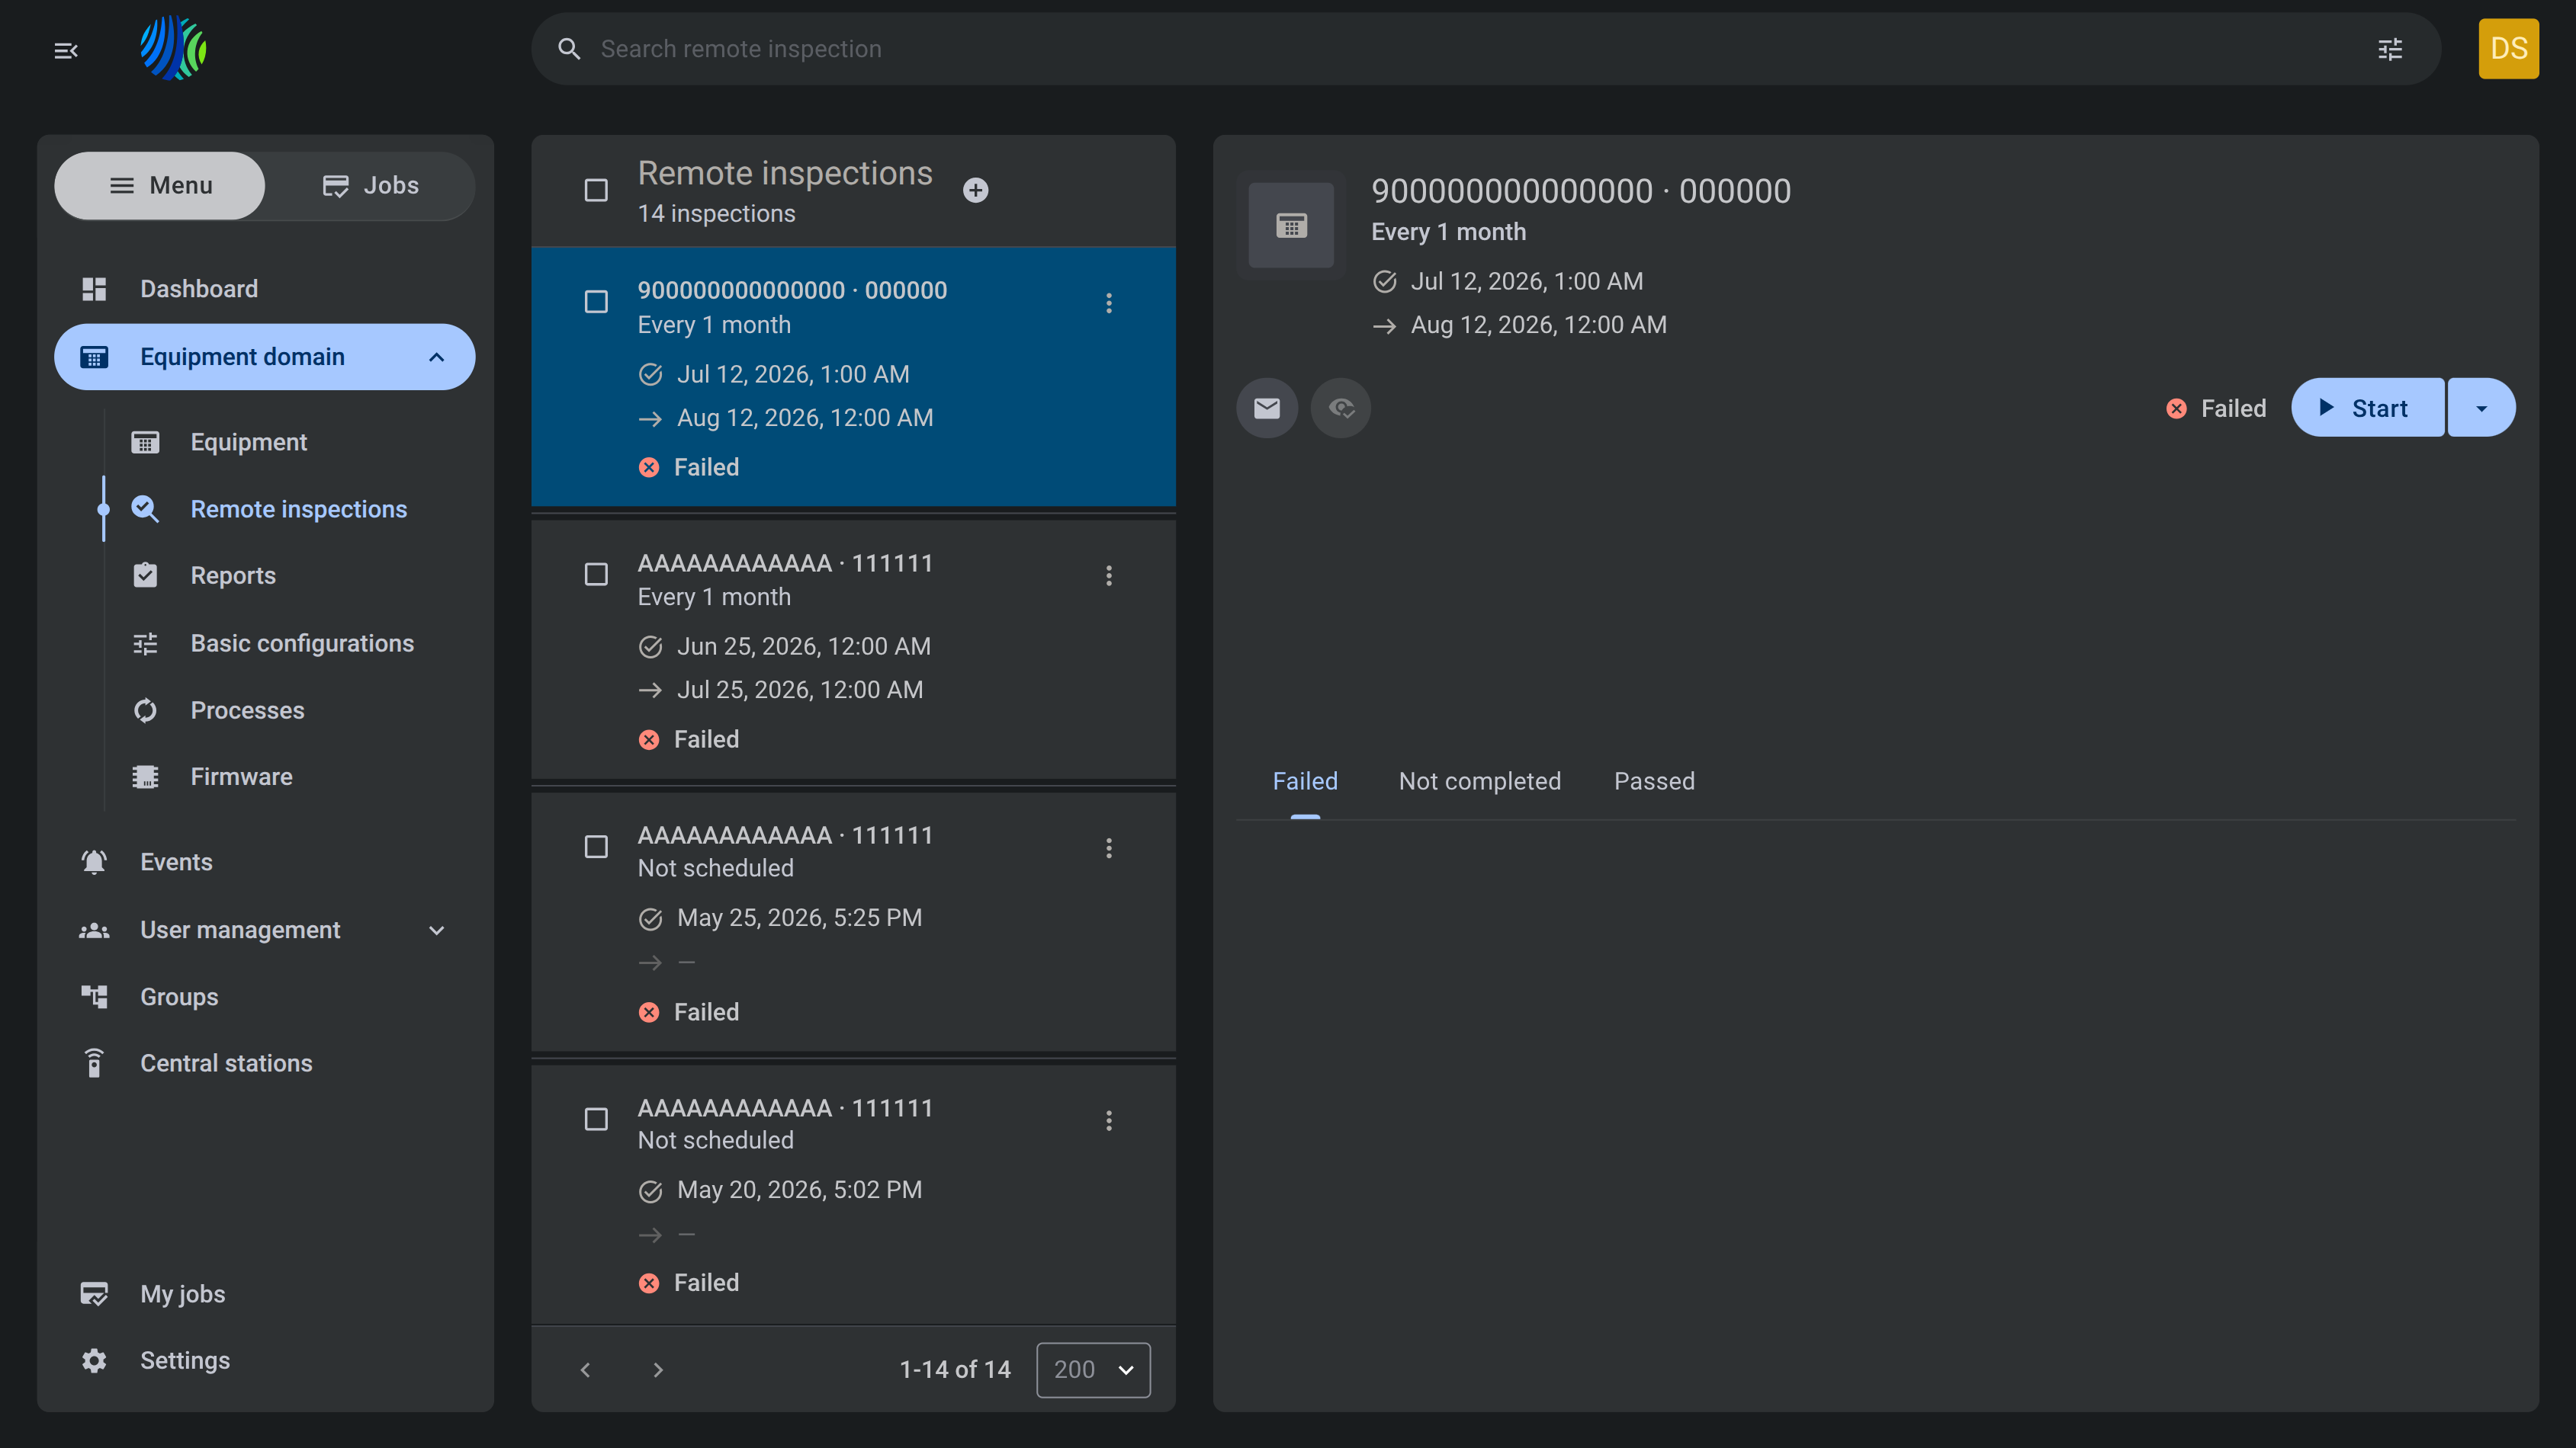Open the Events page

[176, 863]
